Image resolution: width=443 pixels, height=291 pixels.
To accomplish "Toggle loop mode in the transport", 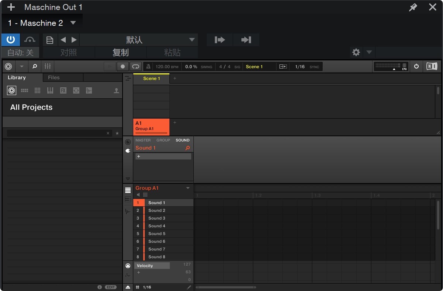I will point(135,66).
